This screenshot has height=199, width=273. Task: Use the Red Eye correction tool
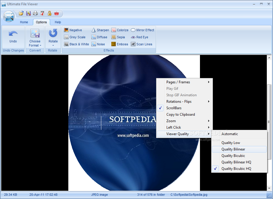tap(140, 37)
